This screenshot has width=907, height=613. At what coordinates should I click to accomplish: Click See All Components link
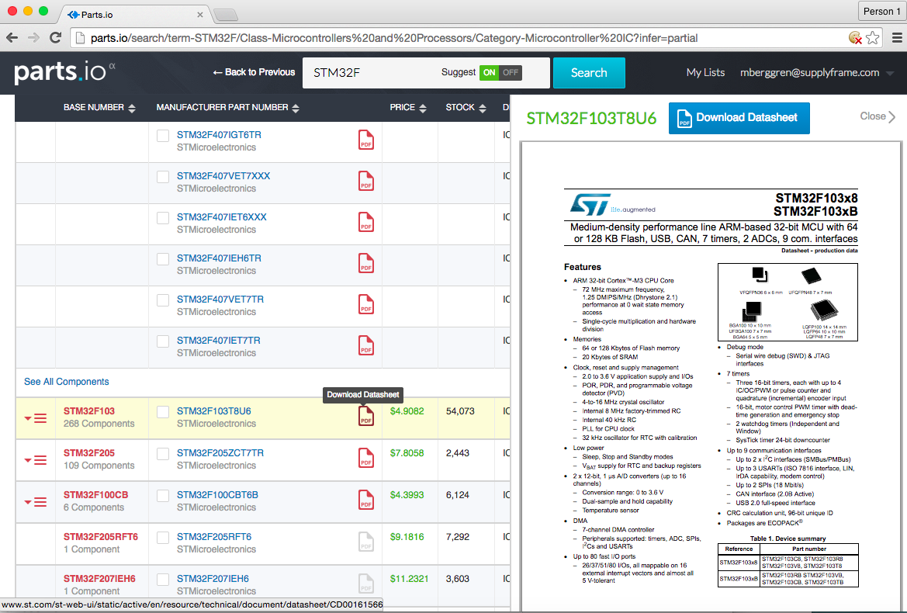pyautogui.click(x=67, y=382)
